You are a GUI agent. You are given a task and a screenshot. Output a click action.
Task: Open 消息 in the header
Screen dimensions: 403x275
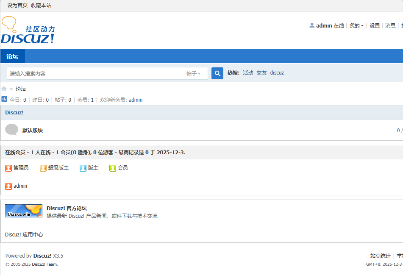point(390,26)
